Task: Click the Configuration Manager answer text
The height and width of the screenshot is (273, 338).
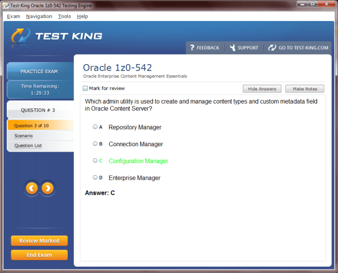Action: coord(138,161)
